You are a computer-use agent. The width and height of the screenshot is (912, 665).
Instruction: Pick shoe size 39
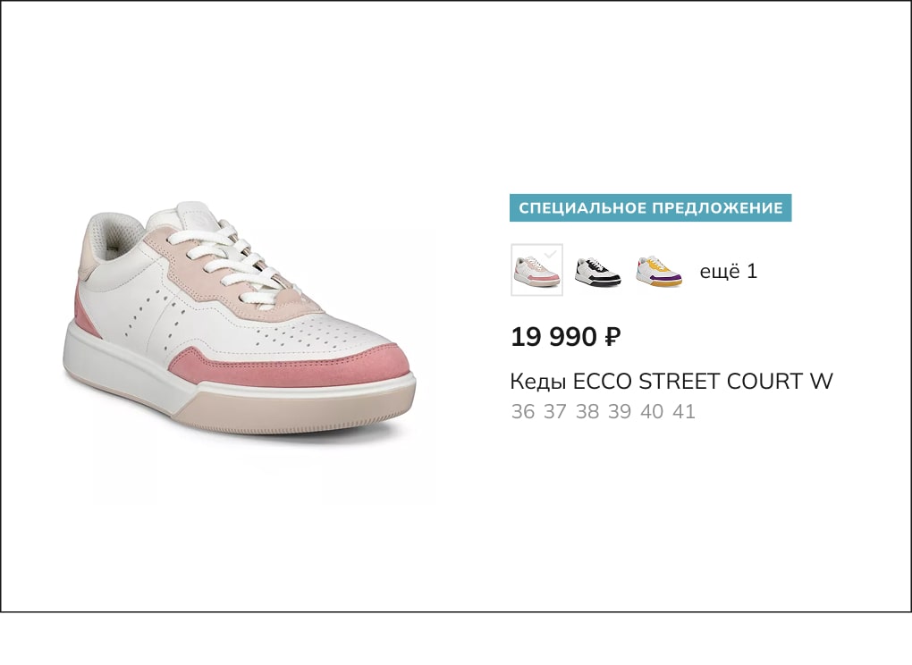tap(620, 411)
